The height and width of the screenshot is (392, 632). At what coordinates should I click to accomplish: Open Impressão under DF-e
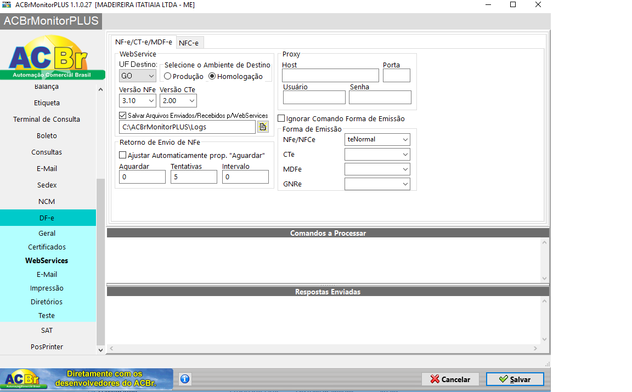pos(47,288)
